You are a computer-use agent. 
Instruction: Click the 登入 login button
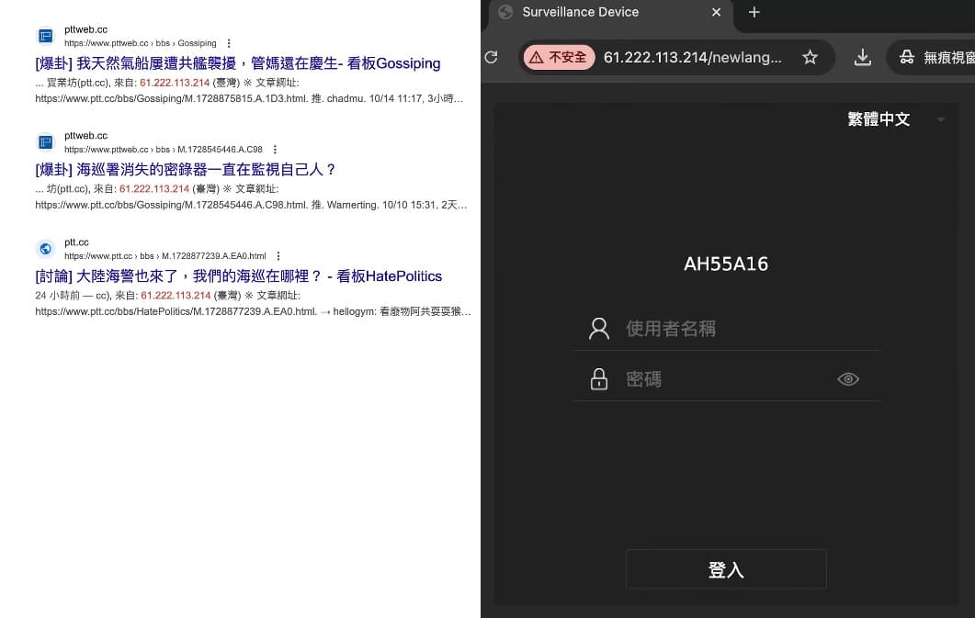click(x=726, y=569)
